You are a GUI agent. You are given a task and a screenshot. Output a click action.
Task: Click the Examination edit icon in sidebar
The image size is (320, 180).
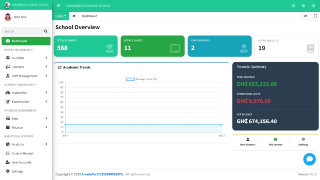pyautogui.click(x=8, y=102)
